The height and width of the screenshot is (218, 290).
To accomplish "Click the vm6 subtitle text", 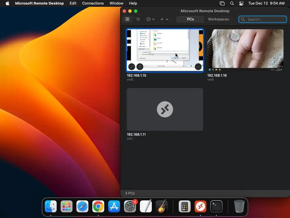I will (x=210, y=80).
